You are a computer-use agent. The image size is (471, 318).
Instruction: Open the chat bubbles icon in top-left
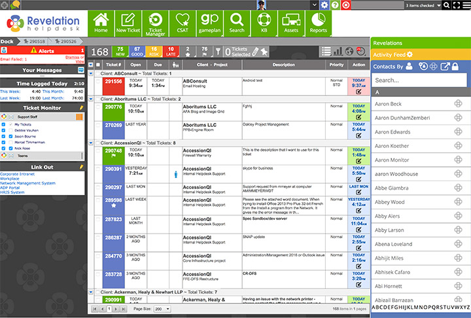pos(15,5)
